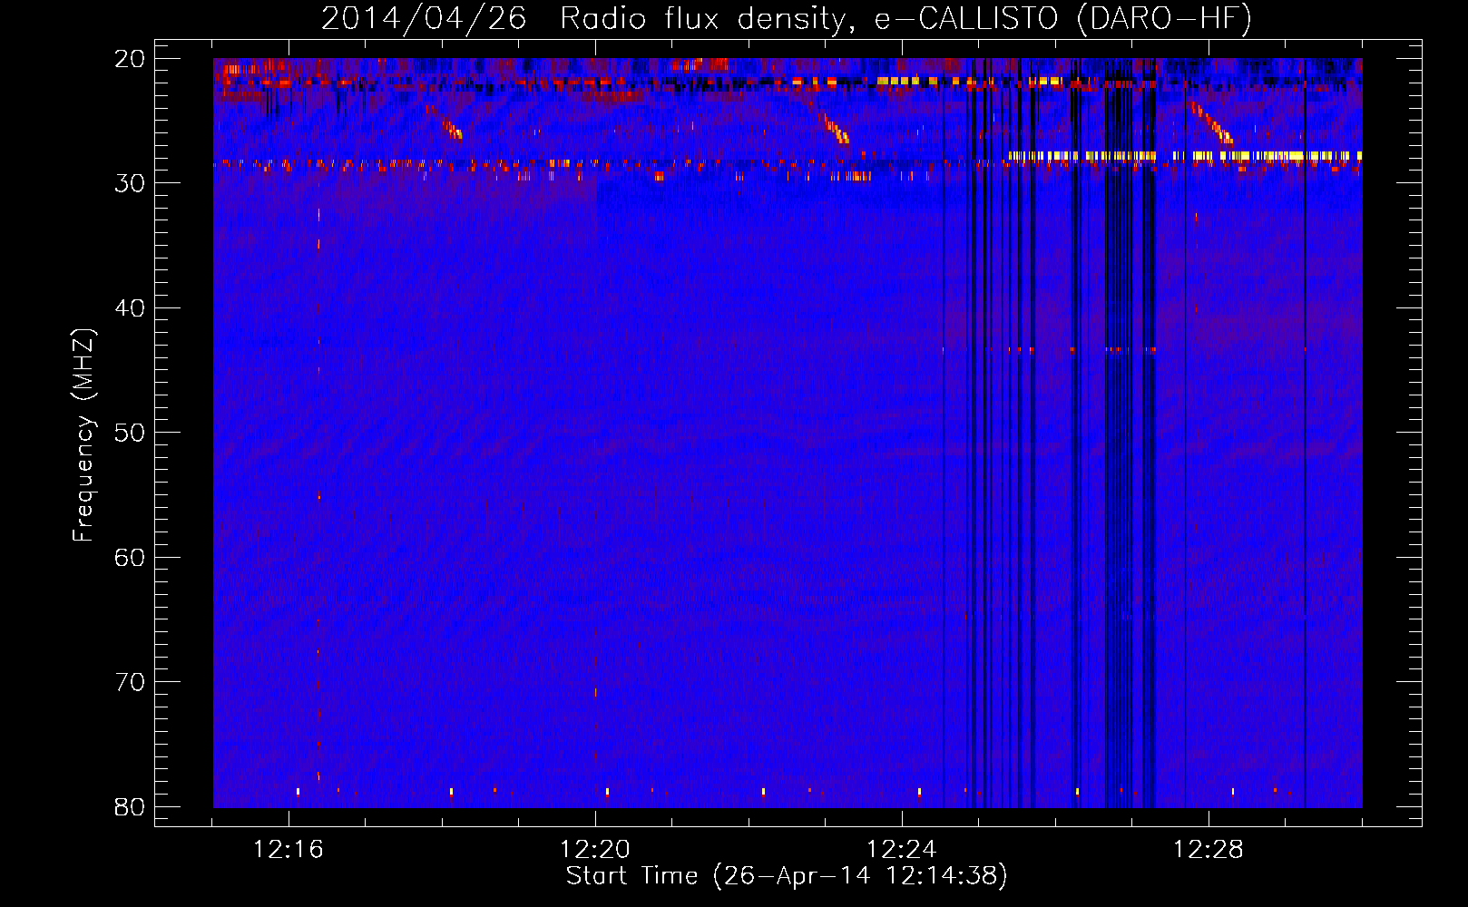The height and width of the screenshot is (907, 1468).
Task: Click the drifting radio burst near 12:23
Action: [x=834, y=126]
